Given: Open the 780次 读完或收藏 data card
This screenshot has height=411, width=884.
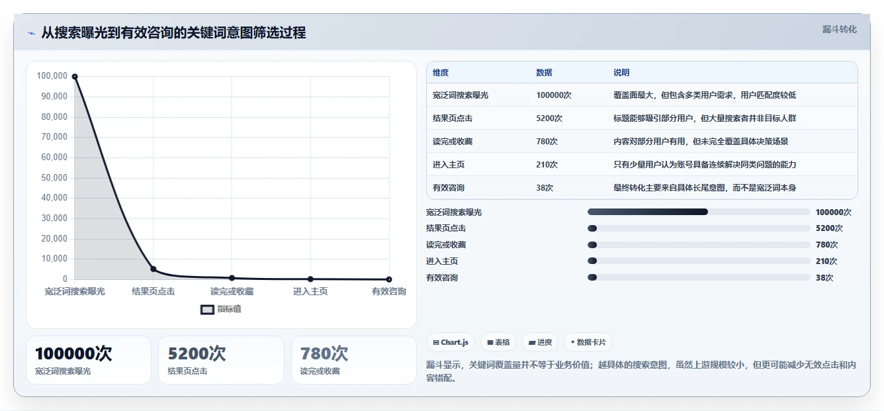Looking at the screenshot, I should [x=354, y=360].
